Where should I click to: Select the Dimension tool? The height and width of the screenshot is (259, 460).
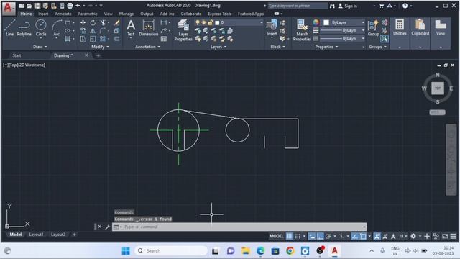149,28
